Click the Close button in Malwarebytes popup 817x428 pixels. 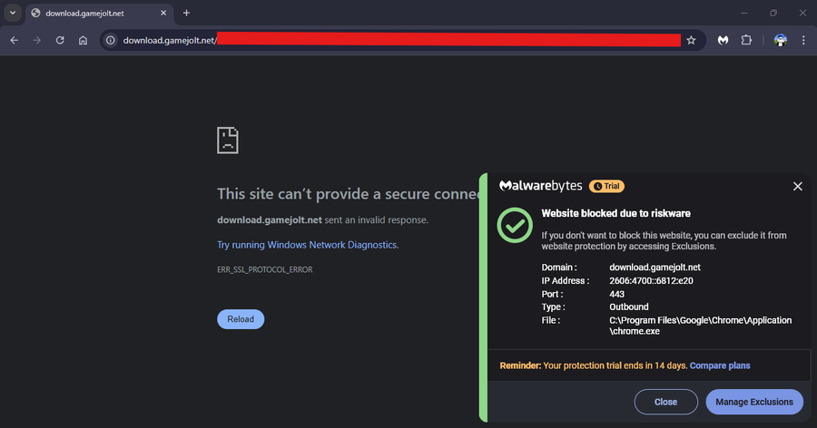point(666,402)
